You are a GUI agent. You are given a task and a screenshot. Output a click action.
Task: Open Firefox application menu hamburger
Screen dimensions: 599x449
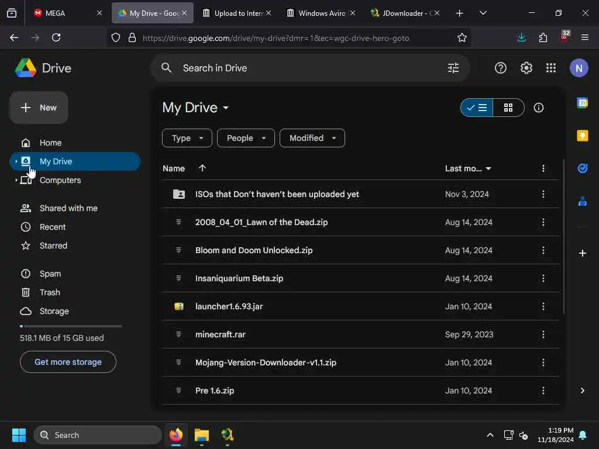click(x=584, y=37)
